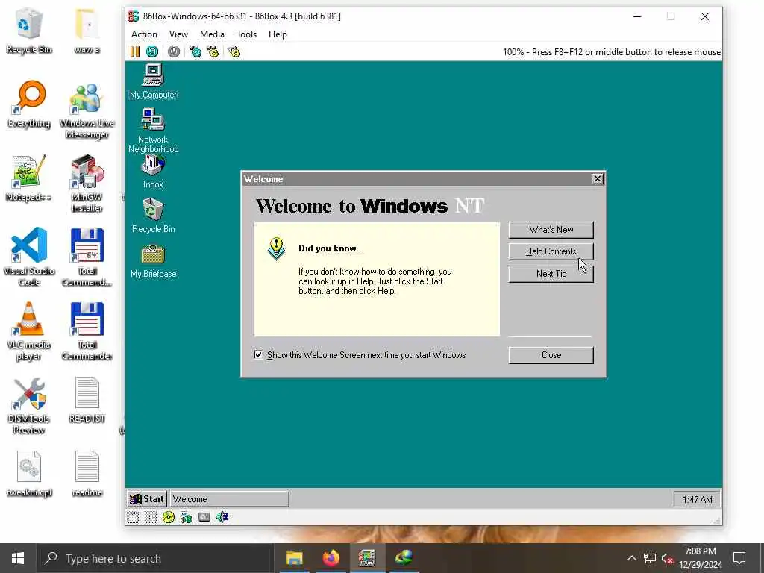
Task: Open the Media menu
Action: pyautogui.click(x=212, y=34)
